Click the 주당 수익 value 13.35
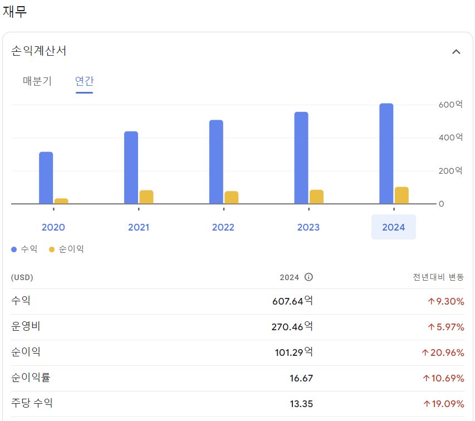Screen dimensions: 475x421 point(301,404)
